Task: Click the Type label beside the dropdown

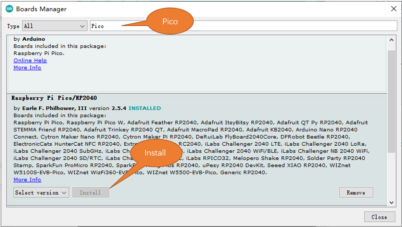Action: (x=13, y=26)
